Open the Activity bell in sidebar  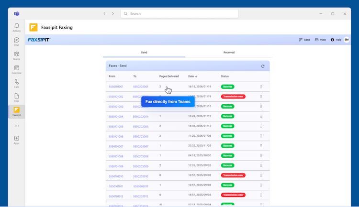16,27
